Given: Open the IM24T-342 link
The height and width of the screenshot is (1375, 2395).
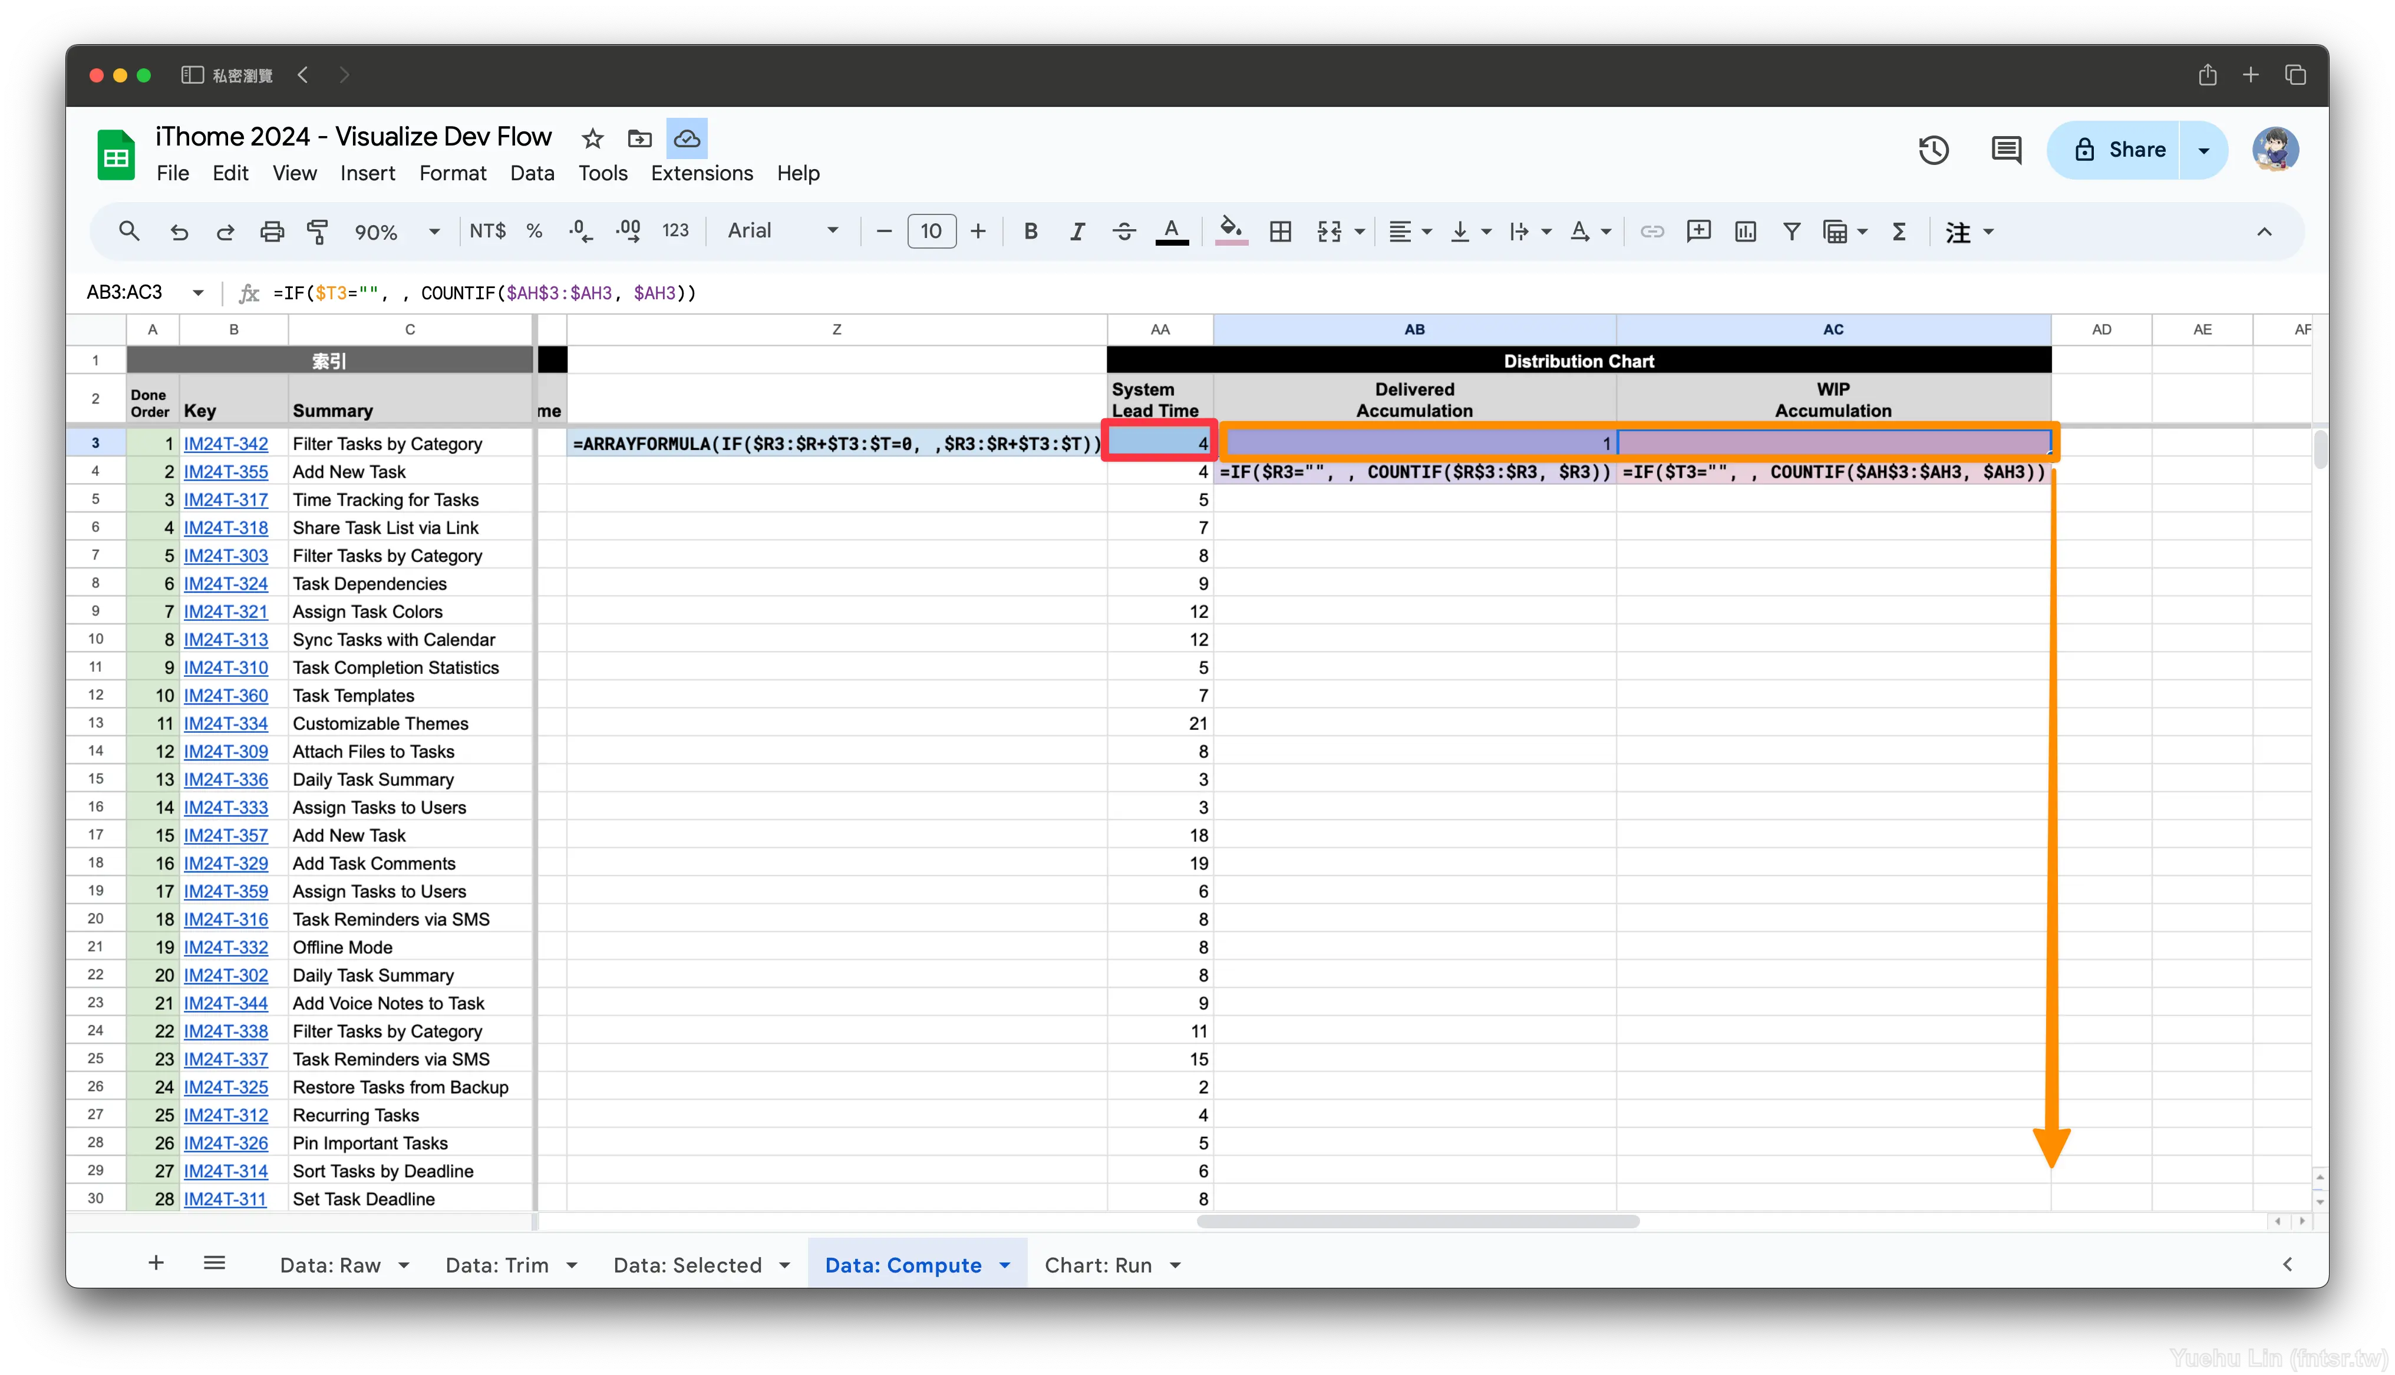Looking at the screenshot, I should click(x=226, y=444).
